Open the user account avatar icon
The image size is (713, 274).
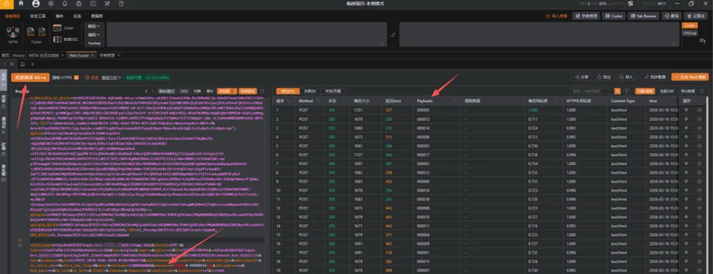(x=36, y=3)
